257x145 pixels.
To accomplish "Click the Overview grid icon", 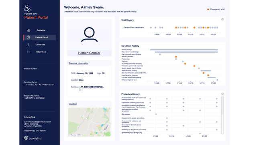I will [x=29, y=30].
